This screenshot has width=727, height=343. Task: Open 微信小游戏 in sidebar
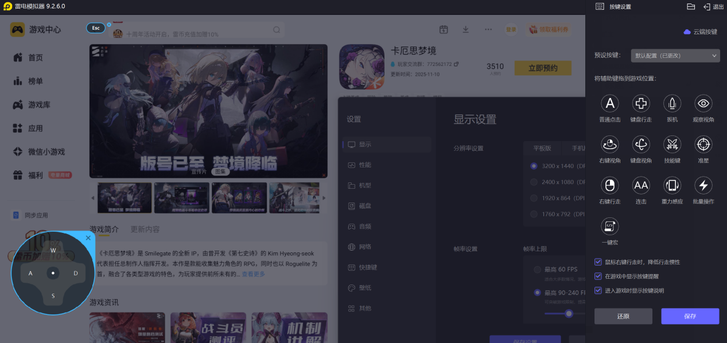point(38,151)
